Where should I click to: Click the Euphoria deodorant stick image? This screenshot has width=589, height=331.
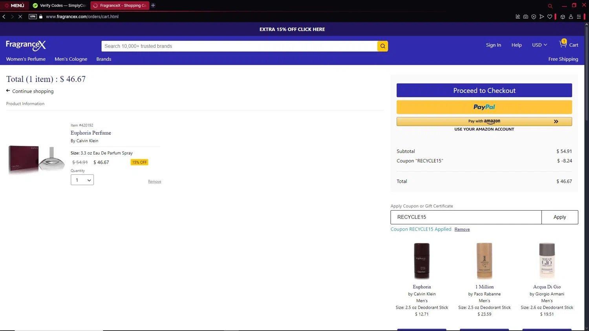tap(422, 261)
